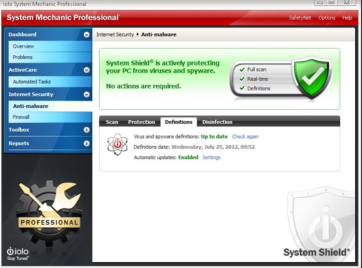362x268 pixels.
Task: Expand the Reports section arrow
Action: pos(86,143)
